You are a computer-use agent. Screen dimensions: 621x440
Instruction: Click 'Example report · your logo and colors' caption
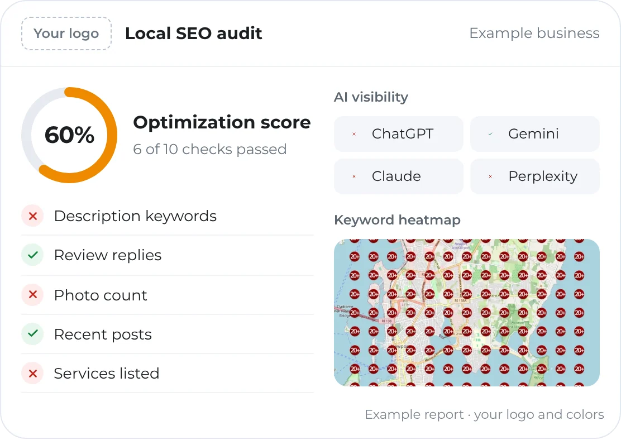tap(484, 415)
